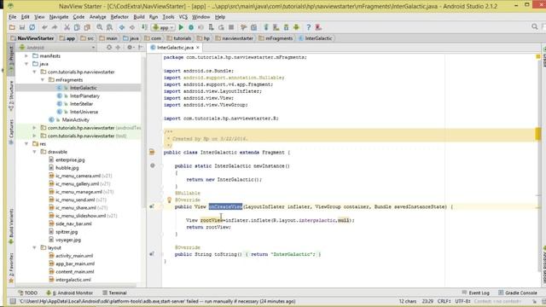Click Scroll from Source target icon
Image resolution: width=546 pixels, height=307 pixels.
click(109, 48)
